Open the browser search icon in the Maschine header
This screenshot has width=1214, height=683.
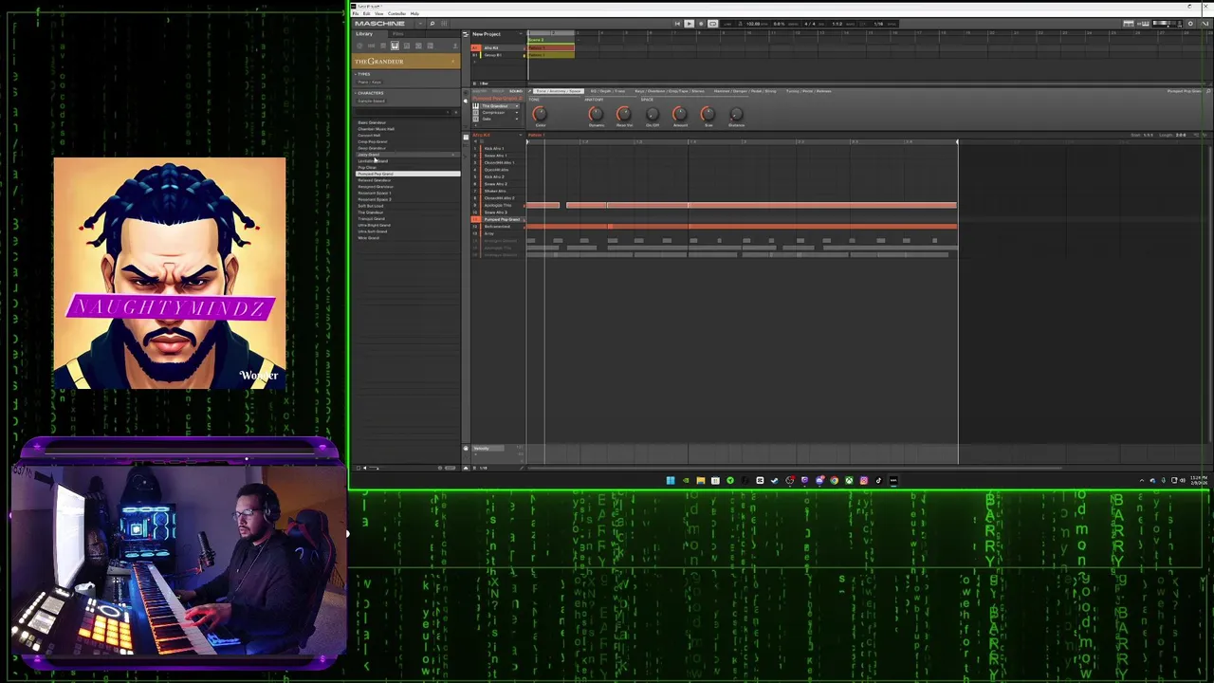432,24
